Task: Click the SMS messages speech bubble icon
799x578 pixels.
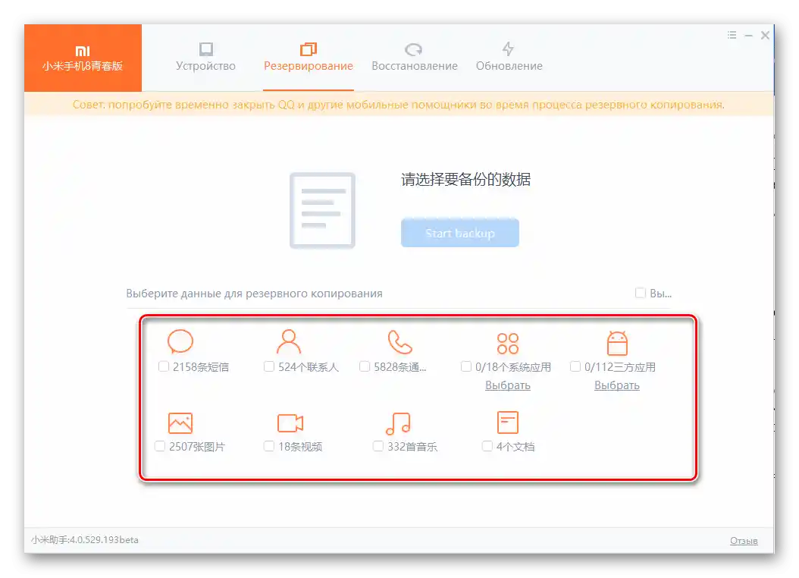Action: coord(180,341)
